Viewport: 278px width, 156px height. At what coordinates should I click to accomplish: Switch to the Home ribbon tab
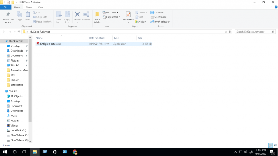tap(17, 7)
